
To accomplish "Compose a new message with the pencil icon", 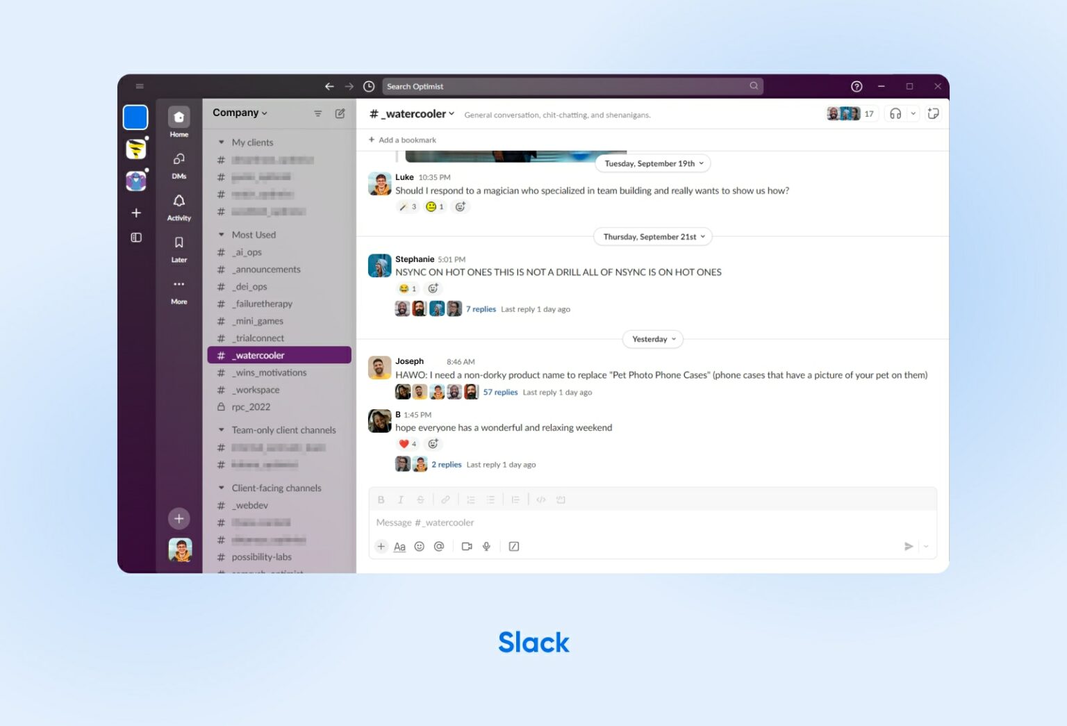I will pos(340,113).
